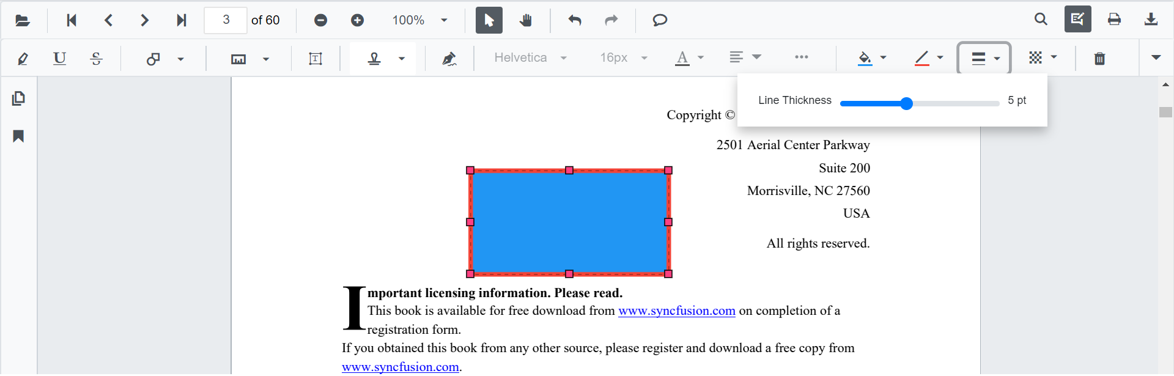The image size is (1174, 376).
Task: Open the font color picker
Action: point(690,58)
